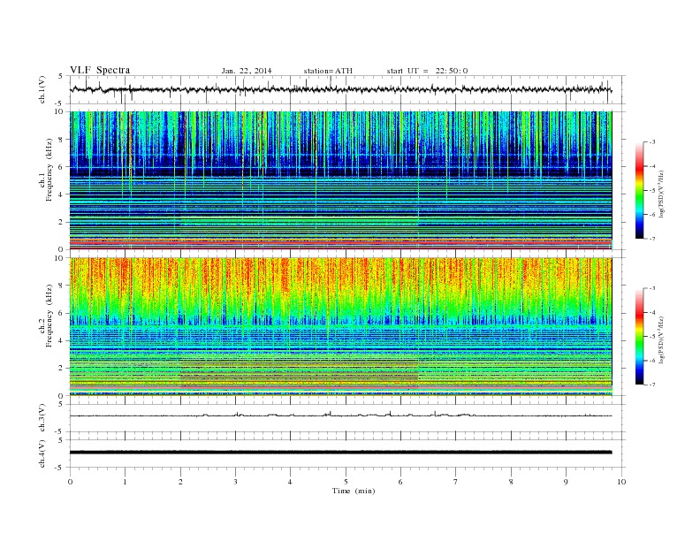The width and height of the screenshot is (700, 541).
Task: Click the thick ch.4 waveform trace
Action: click(341, 453)
